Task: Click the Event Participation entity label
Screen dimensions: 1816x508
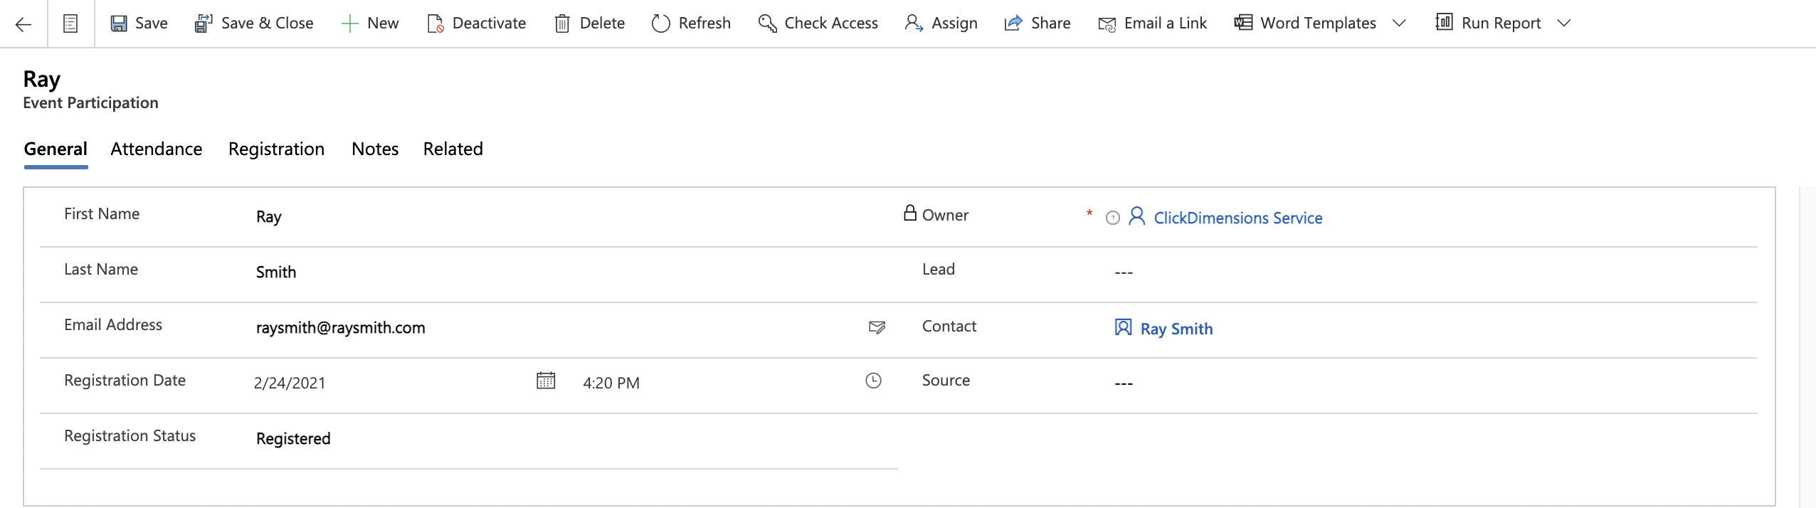Action: click(x=90, y=103)
